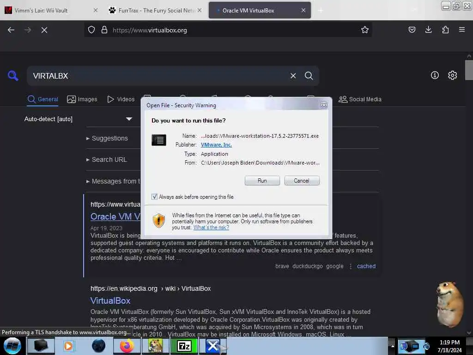Open the Downloads arrow icon
The height and width of the screenshot is (355, 473).
pyautogui.click(x=428, y=30)
